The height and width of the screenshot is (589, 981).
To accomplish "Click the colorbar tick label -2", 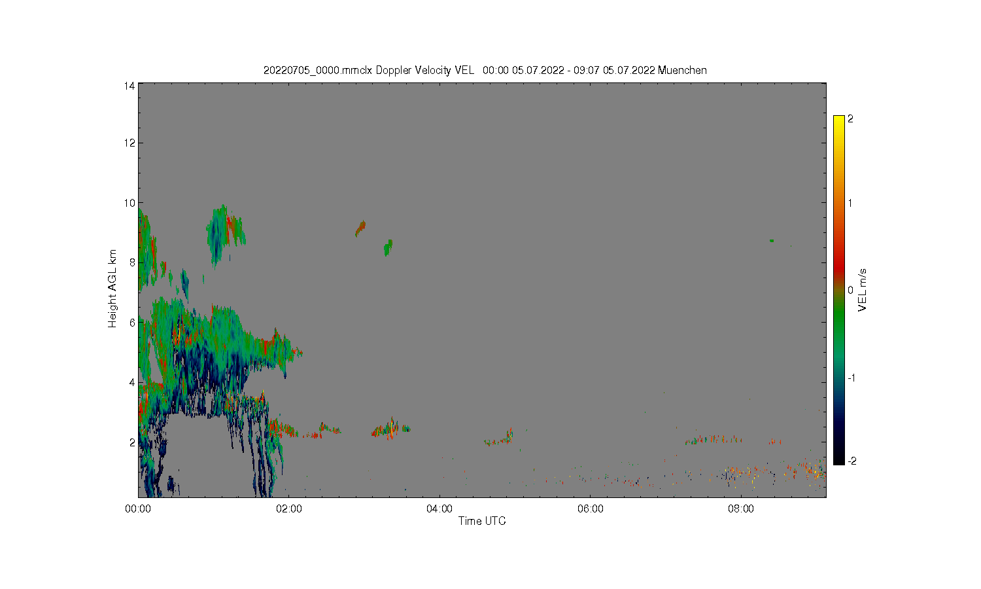I will pyautogui.click(x=851, y=461).
